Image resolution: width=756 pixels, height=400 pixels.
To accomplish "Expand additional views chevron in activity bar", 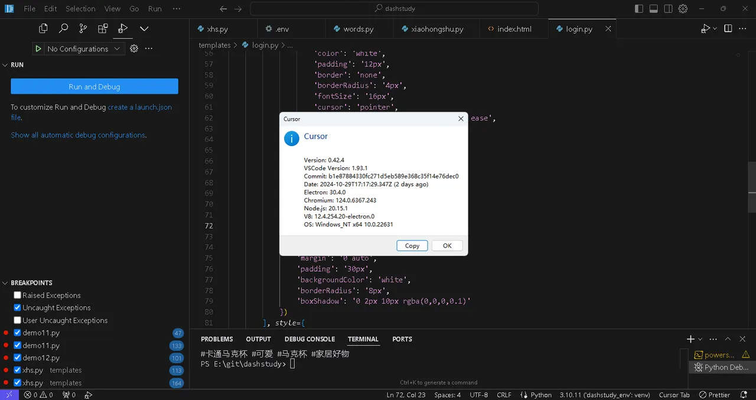I will tap(144, 28).
